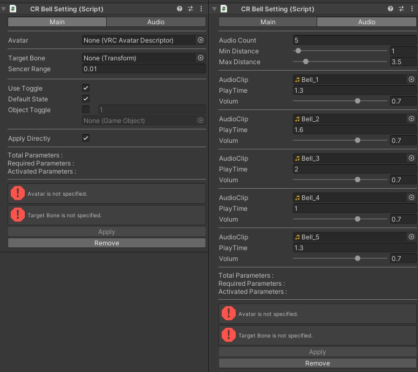Click object picker for Avatar field
Image resolution: width=418 pixels, height=372 pixels.
[201, 40]
